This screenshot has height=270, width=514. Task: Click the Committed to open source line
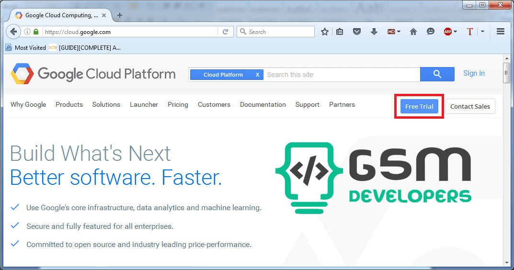tap(138, 245)
